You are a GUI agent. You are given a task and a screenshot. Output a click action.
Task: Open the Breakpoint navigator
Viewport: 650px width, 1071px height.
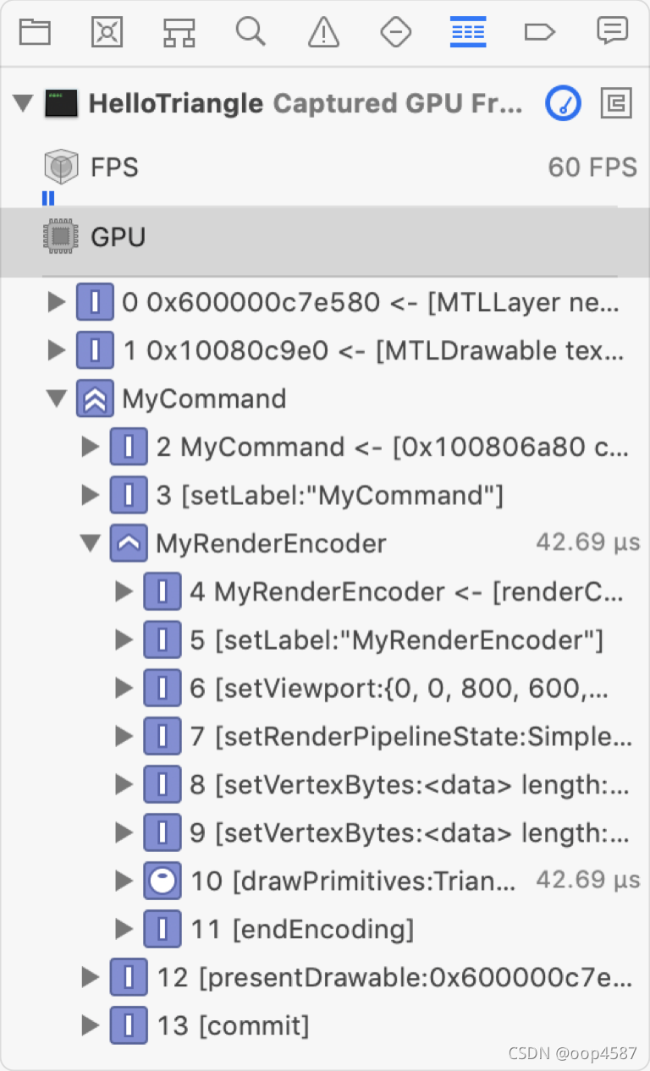coord(539,32)
